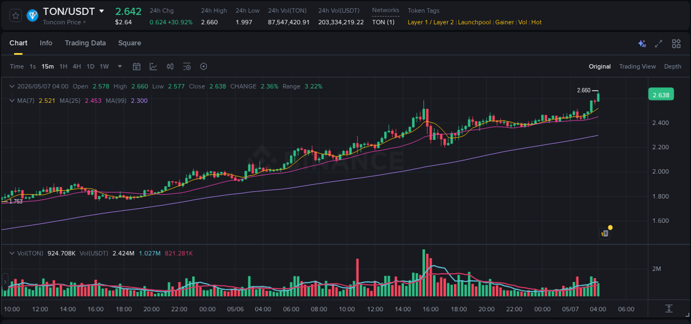Expand the left side panel handle
This screenshot has height=324, width=691.
(5, 283)
